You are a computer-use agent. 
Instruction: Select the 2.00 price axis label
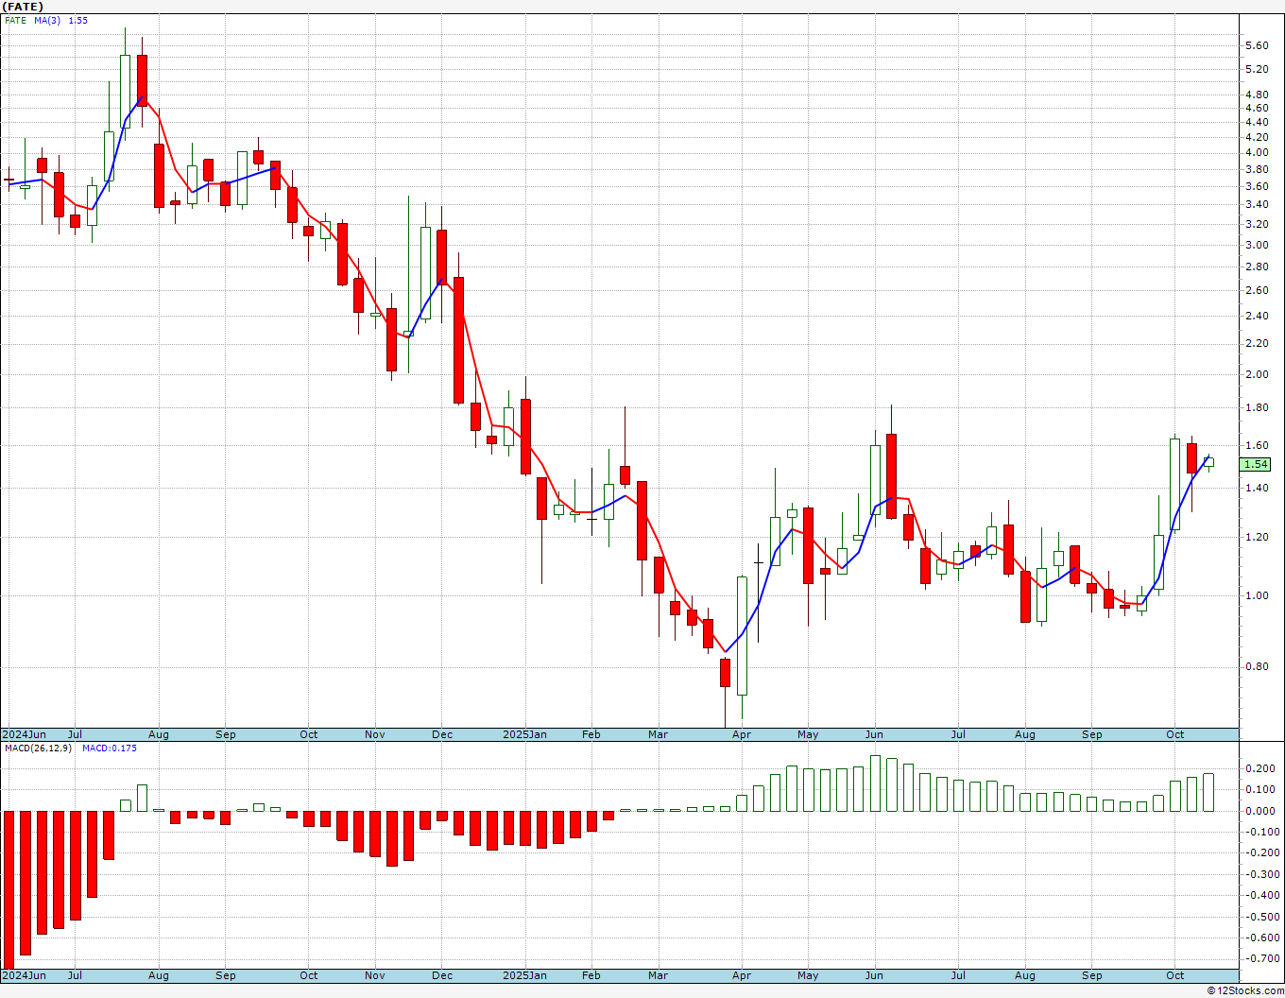pyautogui.click(x=1257, y=374)
